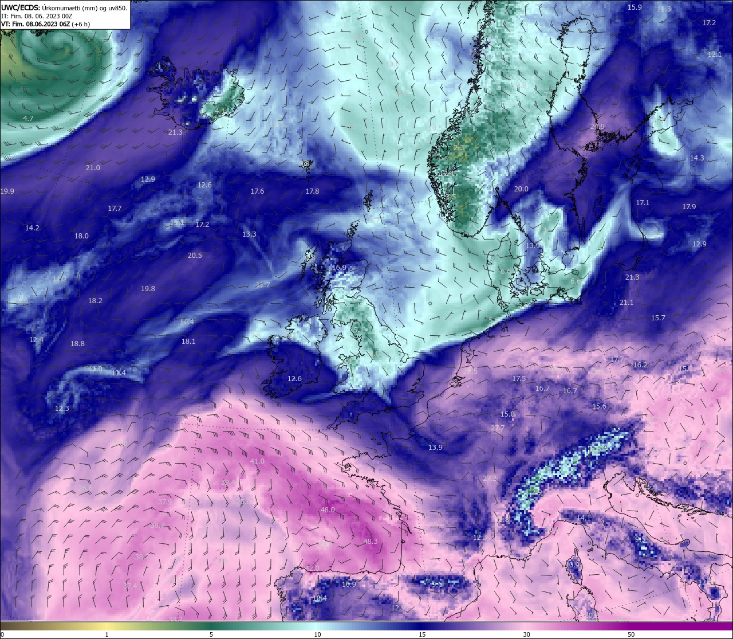This screenshot has width=733, height=639.
Task: Click the 13.3 value on the map
Action: pos(249,234)
